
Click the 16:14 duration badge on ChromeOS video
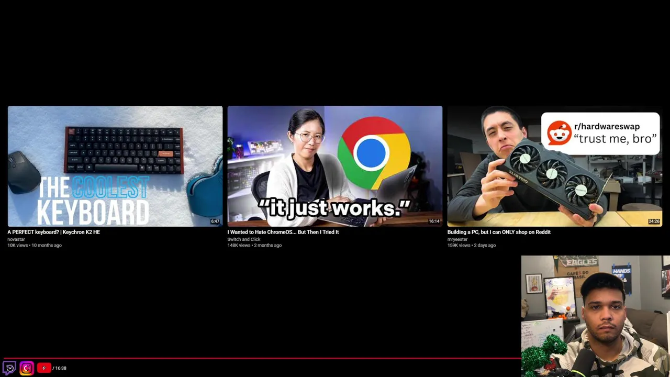pos(434,221)
